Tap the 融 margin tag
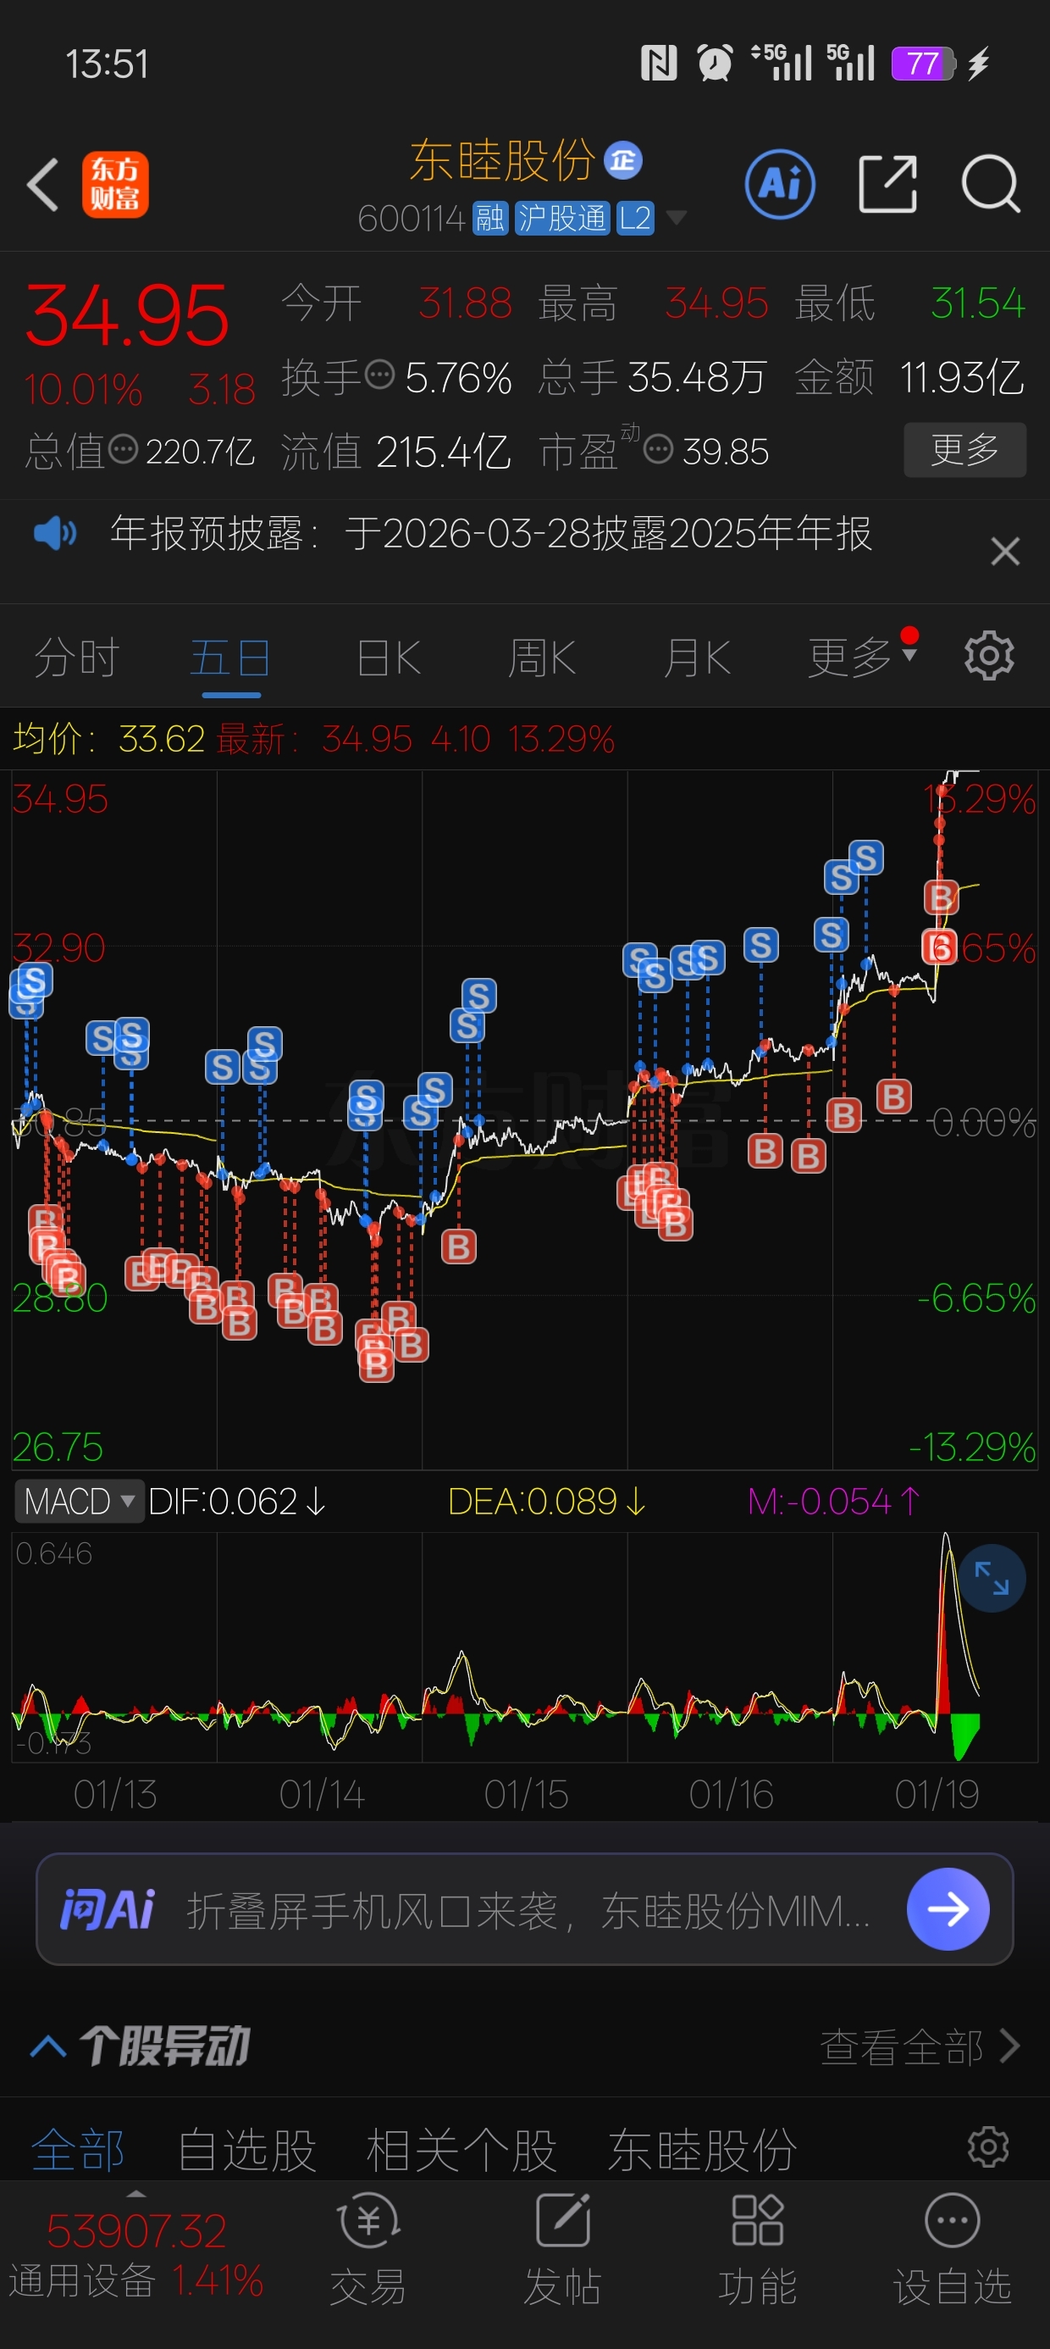The width and height of the screenshot is (1050, 2349). pos(490,219)
